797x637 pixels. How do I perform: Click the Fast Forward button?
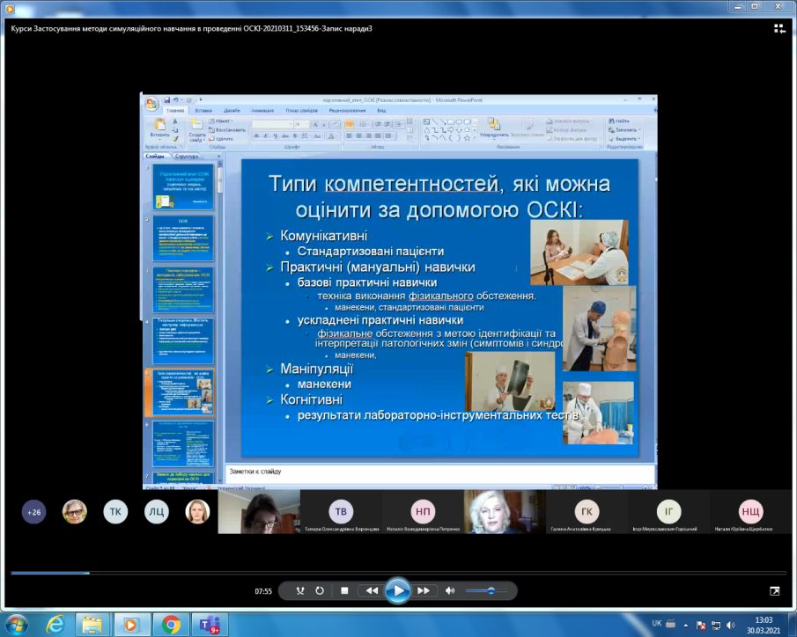(424, 590)
